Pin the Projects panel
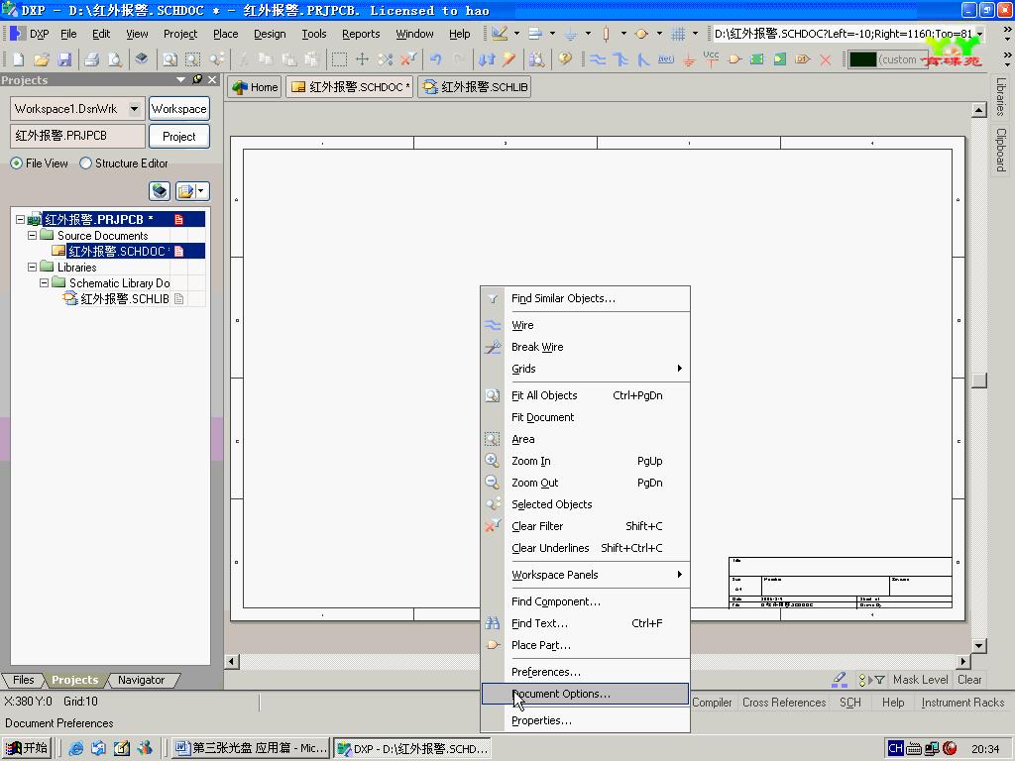Screen dimensions: 1015x761 197,79
